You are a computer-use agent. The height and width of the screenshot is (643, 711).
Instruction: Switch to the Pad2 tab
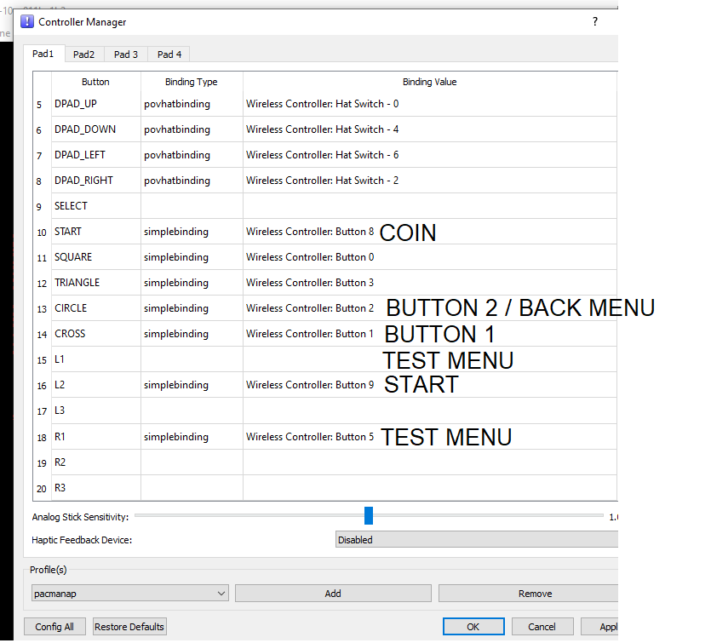tap(84, 55)
